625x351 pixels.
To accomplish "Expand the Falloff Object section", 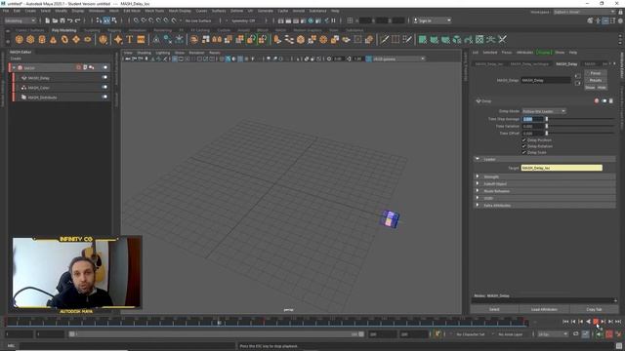I will pyautogui.click(x=478, y=183).
